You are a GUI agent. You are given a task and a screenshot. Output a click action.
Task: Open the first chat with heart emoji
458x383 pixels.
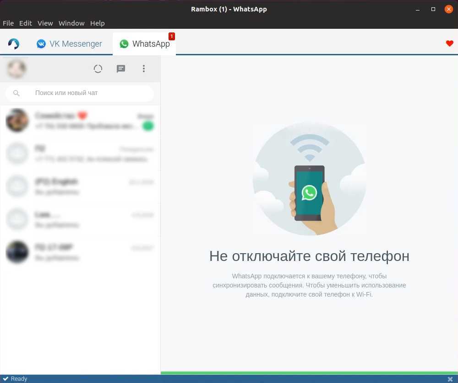point(80,120)
